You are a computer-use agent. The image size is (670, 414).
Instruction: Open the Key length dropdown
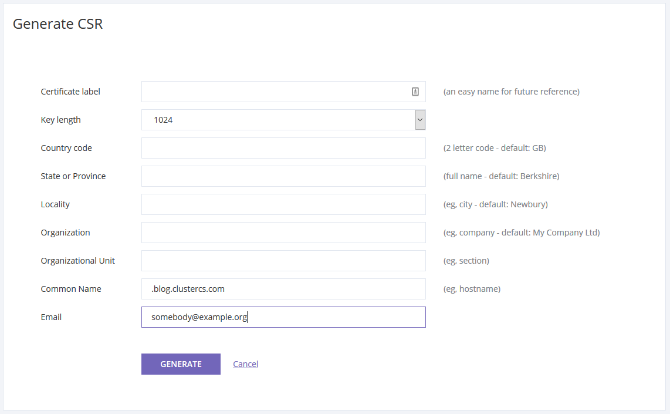pos(283,120)
